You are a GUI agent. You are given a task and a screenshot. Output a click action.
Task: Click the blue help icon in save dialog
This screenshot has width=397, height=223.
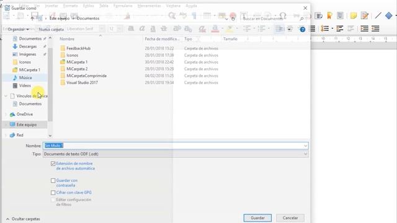point(302,29)
